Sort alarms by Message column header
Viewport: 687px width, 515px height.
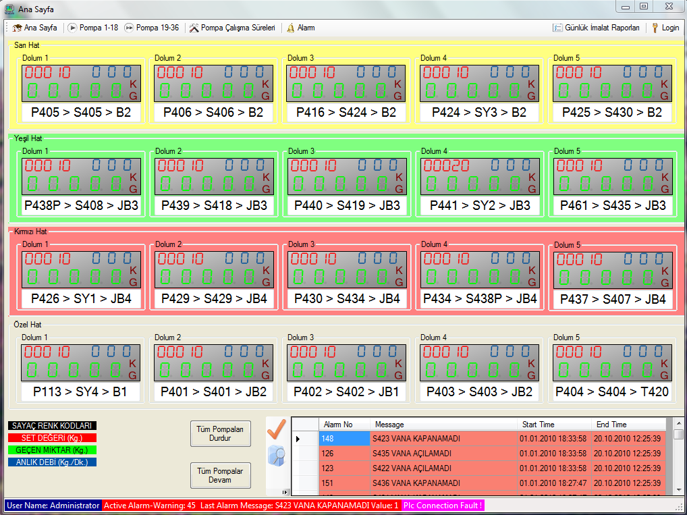click(x=444, y=425)
